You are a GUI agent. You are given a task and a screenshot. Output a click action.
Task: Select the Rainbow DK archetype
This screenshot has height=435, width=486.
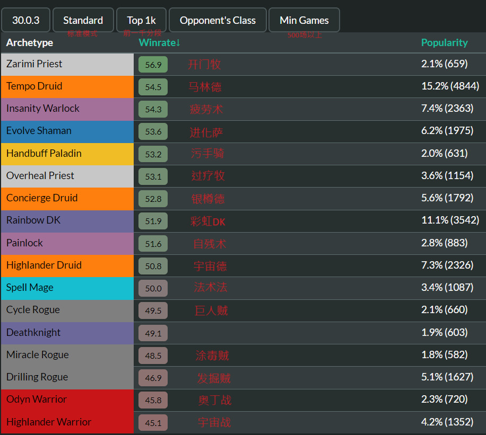pyautogui.click(x=67, y=221)
